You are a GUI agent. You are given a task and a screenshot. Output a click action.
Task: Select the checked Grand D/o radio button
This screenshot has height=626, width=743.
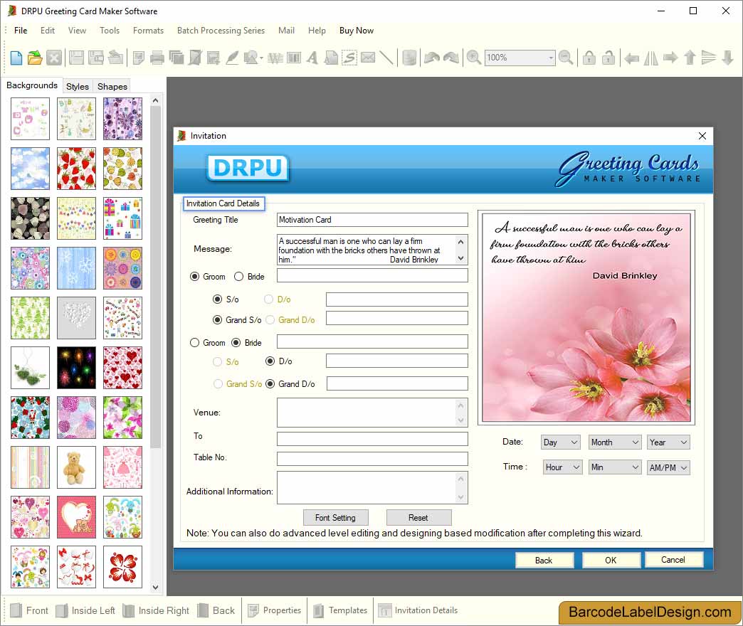(270, 384)
